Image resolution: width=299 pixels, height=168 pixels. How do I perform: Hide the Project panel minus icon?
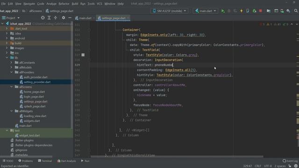pyautogui.click(x=70, y=18)
